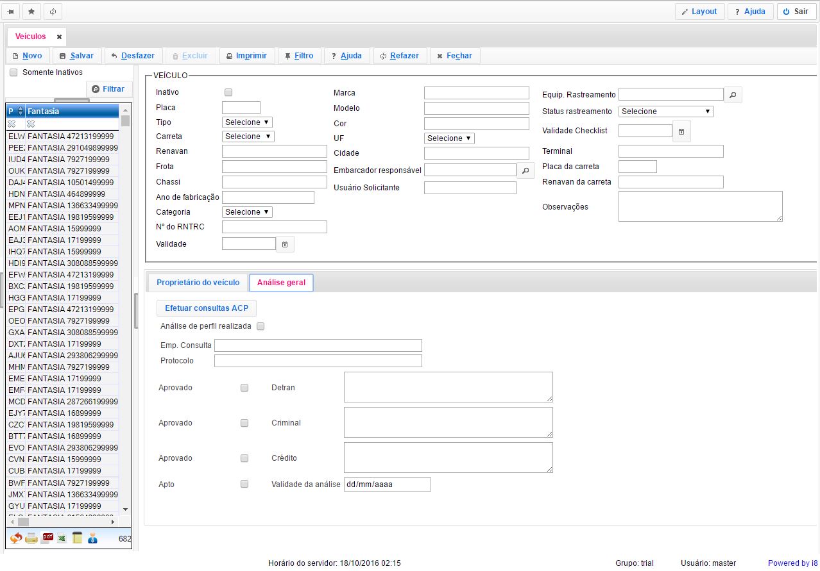The image size is (820, 571).
Task: Toggle the Inativo checkbox
Action: [228, 92]
